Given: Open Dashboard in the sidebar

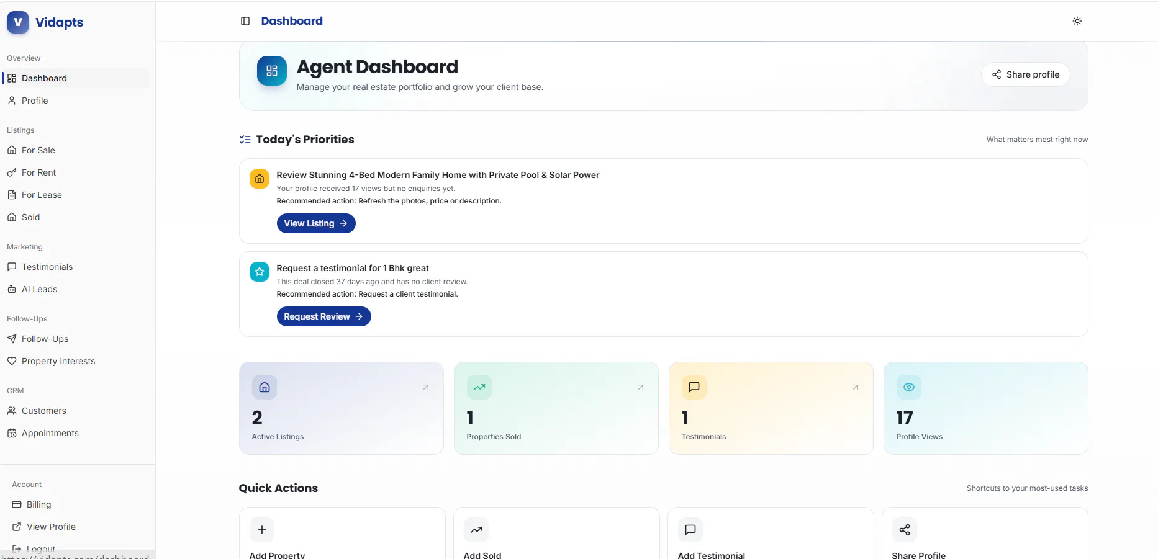Looking at the screenshot, I should coord(76,78).
